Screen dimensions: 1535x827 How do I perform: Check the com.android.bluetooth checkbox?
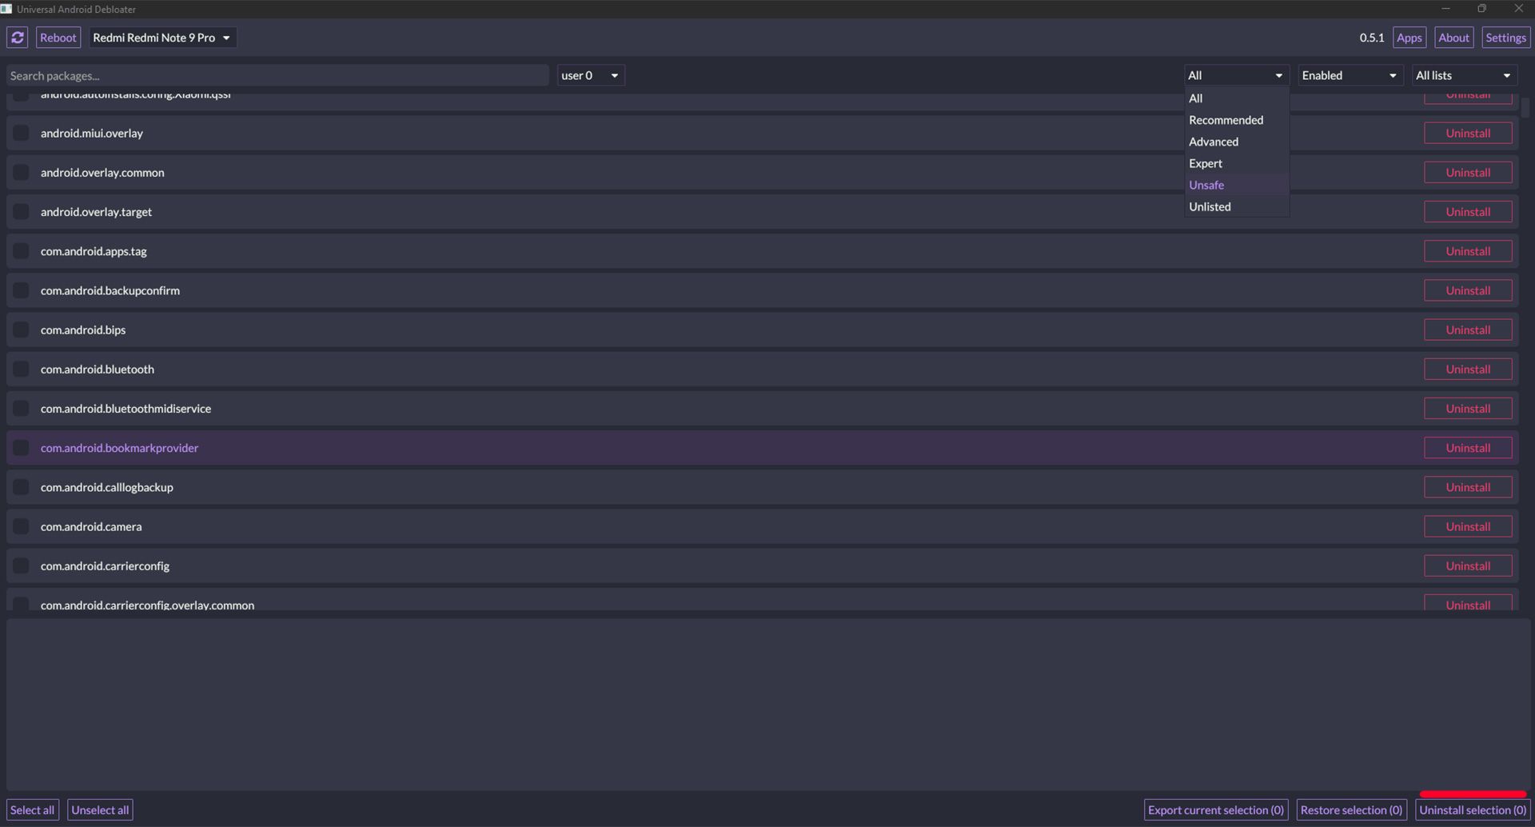point(21,369)
